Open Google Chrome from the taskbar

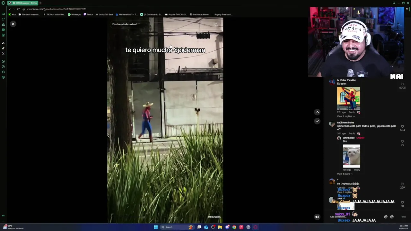pyautogui.click(x=234, y=227)
